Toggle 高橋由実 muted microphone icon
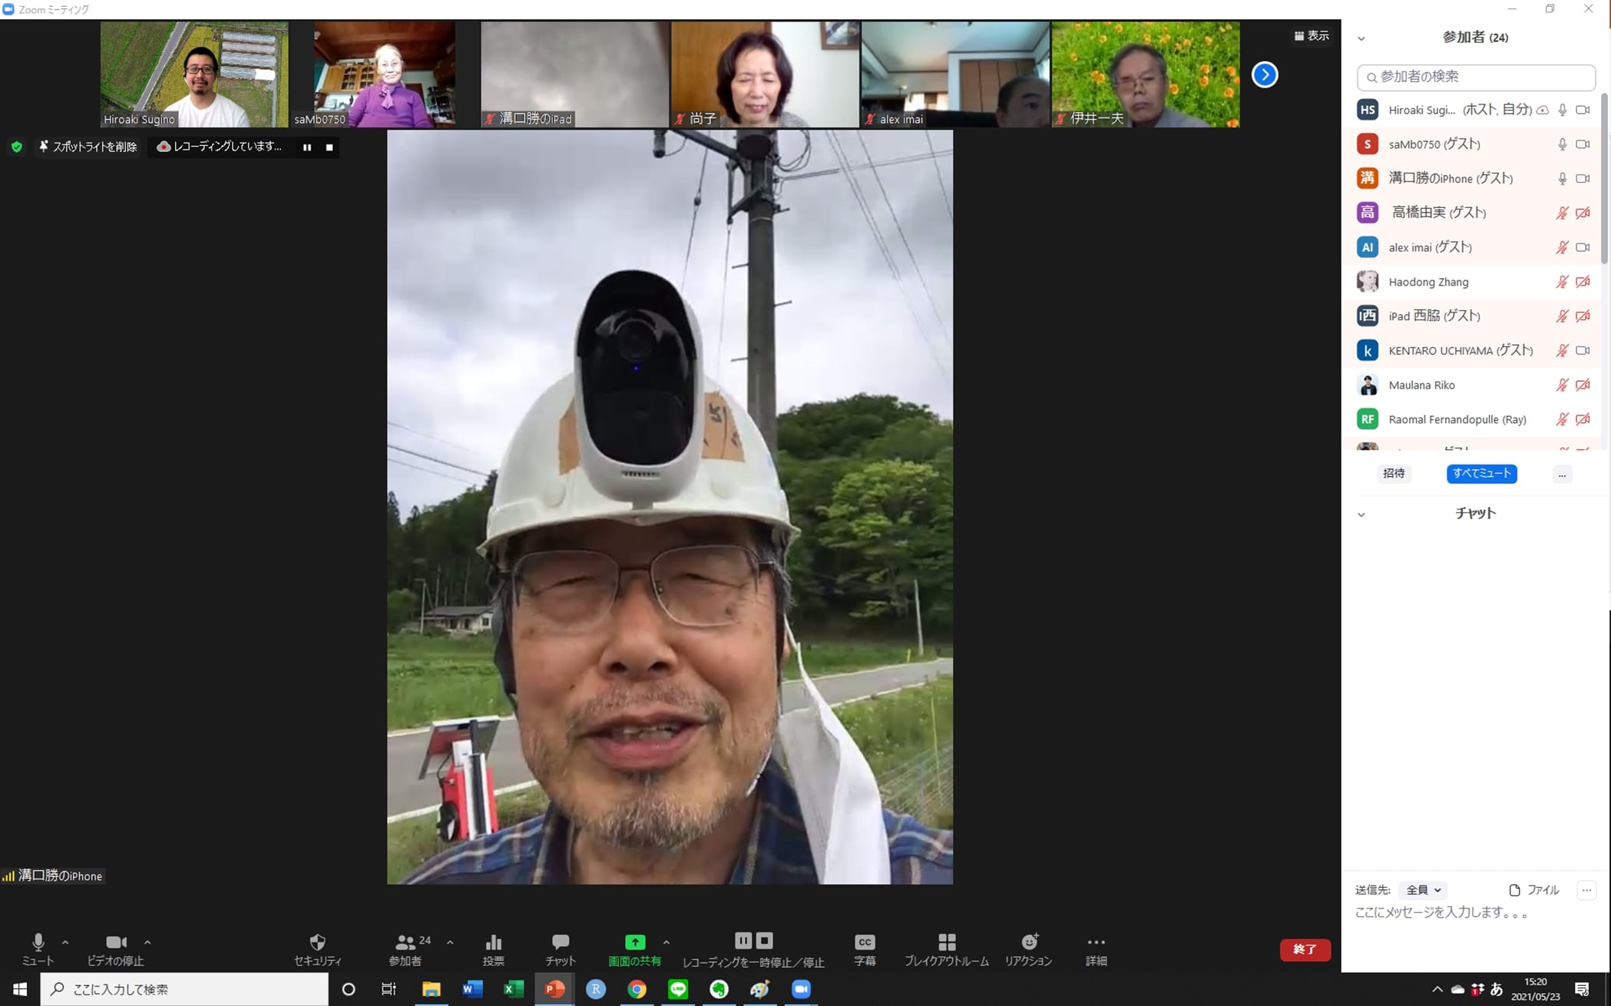The image size is (1611, 1006). tap(1562, 213)
